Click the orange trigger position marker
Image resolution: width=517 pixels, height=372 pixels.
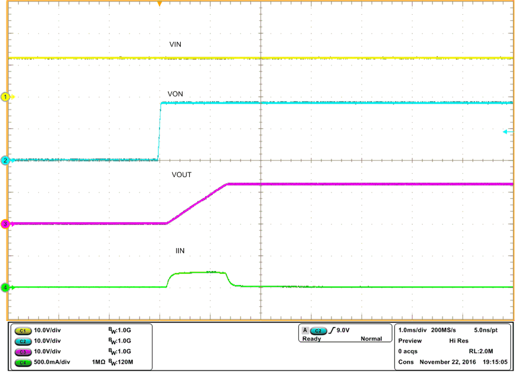(160, 4)
